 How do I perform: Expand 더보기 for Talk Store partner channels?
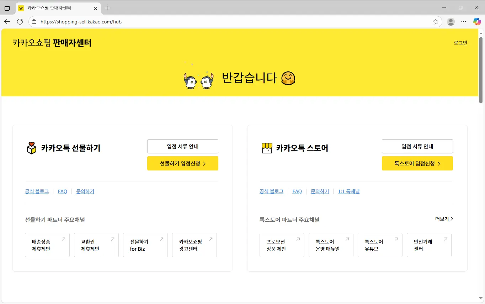[444, 219]
